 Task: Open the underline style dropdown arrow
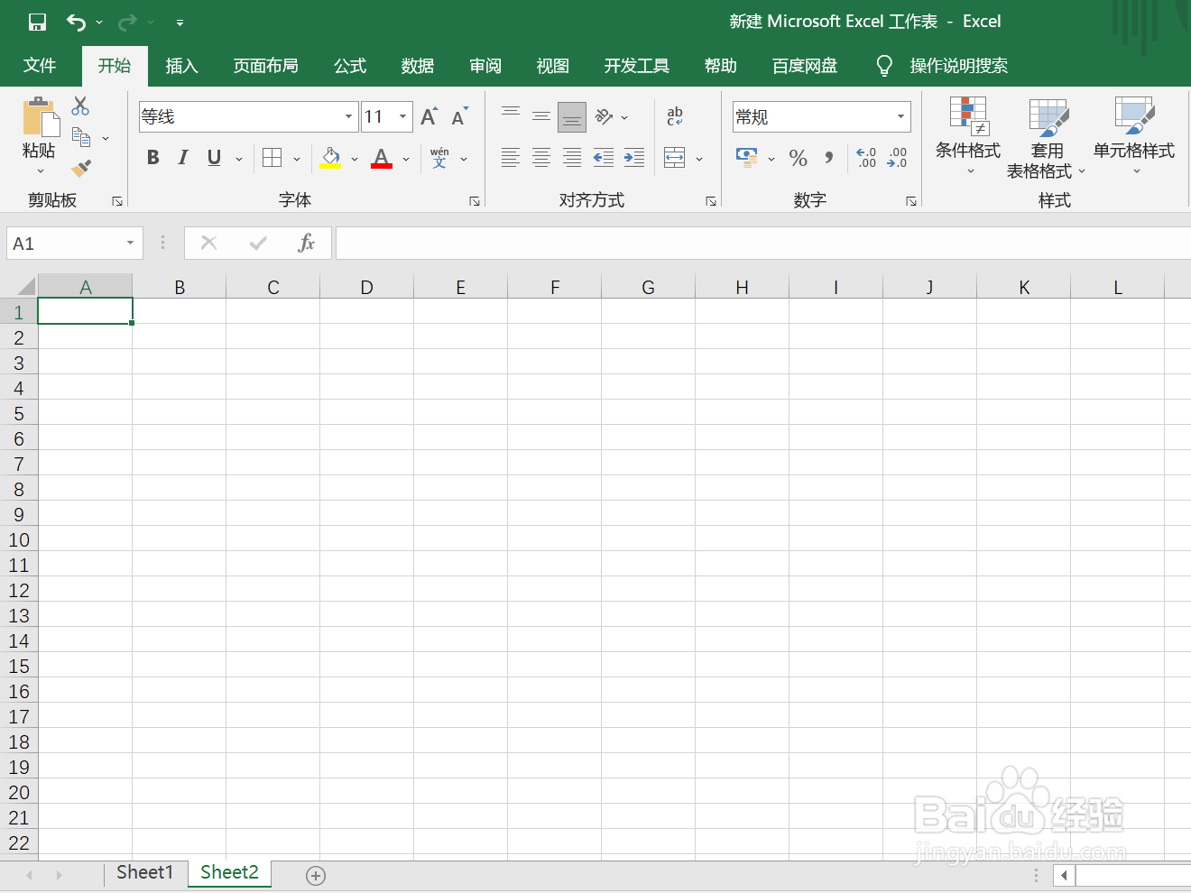tap(239, 159)
